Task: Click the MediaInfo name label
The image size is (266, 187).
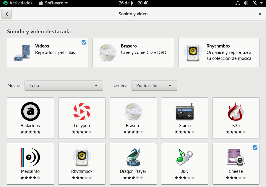Action: [30, 171]
